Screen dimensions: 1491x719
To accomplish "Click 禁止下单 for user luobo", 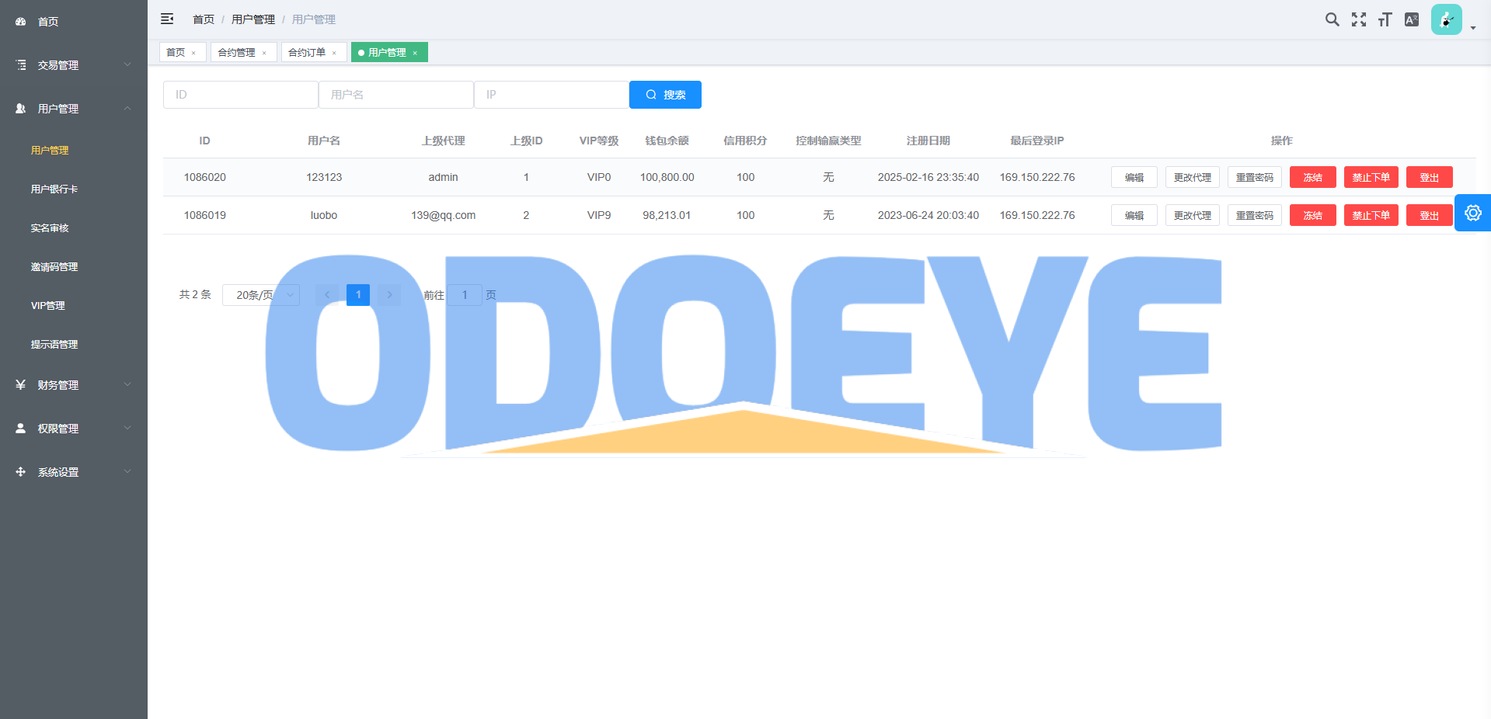I will pos(1371,215).
